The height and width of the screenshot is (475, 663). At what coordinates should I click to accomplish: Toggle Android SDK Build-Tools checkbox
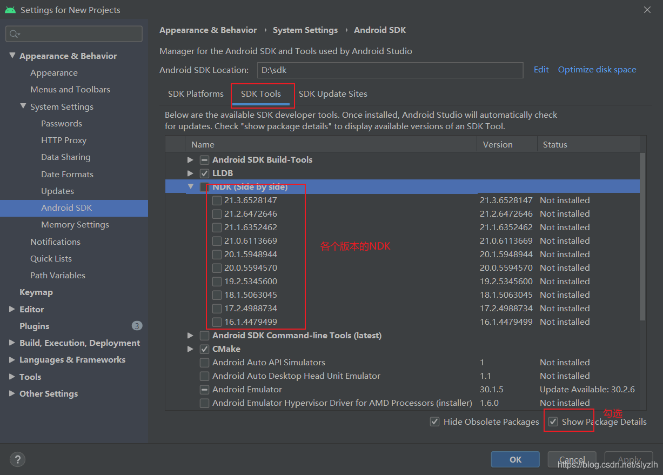[x=204, y=160]
